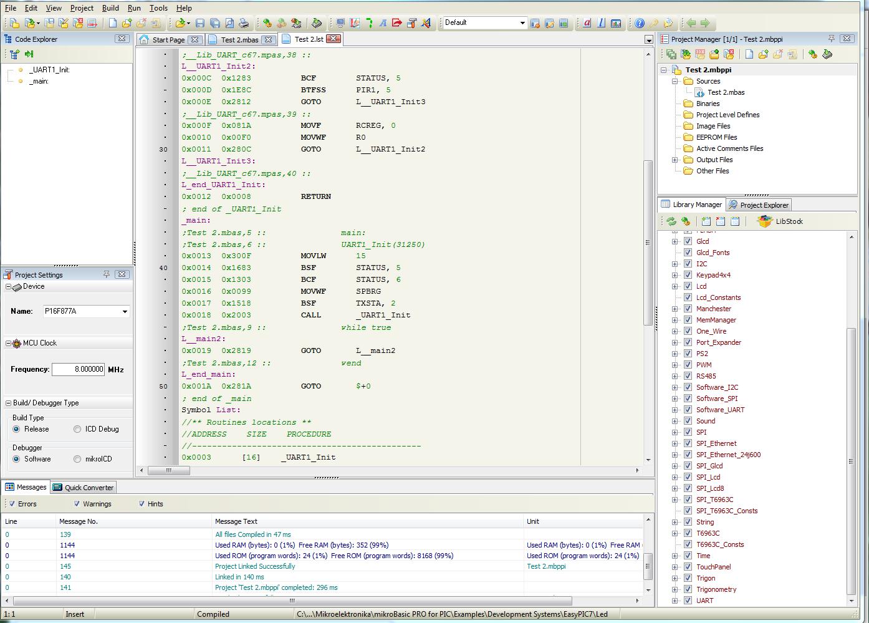This screenshot has width=869, height=623.
Task: Switch to the Project Explorer tab
Action: [759, 205]
